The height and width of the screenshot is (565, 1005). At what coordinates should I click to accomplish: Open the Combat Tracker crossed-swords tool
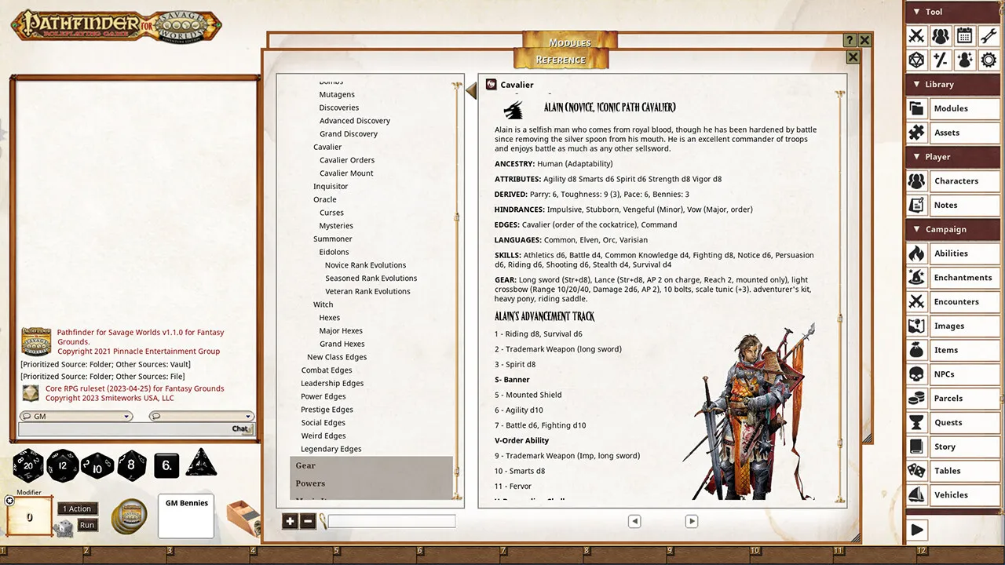916,35
